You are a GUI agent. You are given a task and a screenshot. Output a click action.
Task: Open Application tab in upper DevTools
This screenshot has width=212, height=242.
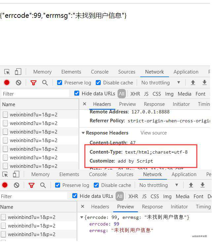[186, 72]
